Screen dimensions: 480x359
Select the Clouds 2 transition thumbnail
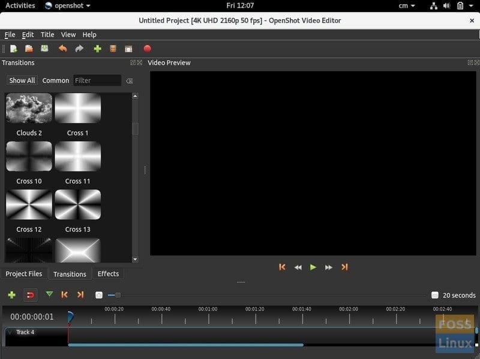(x=29, y=108)
